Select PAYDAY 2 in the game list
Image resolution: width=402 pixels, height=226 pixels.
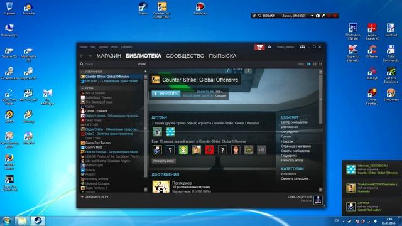point(112,81)
